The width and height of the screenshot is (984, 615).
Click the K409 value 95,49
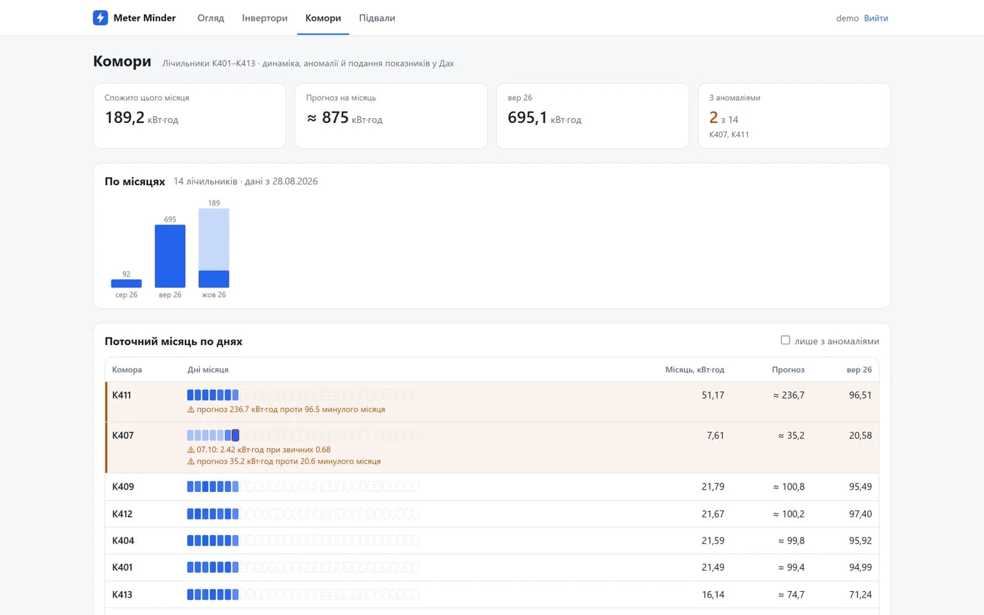(860, 486)
